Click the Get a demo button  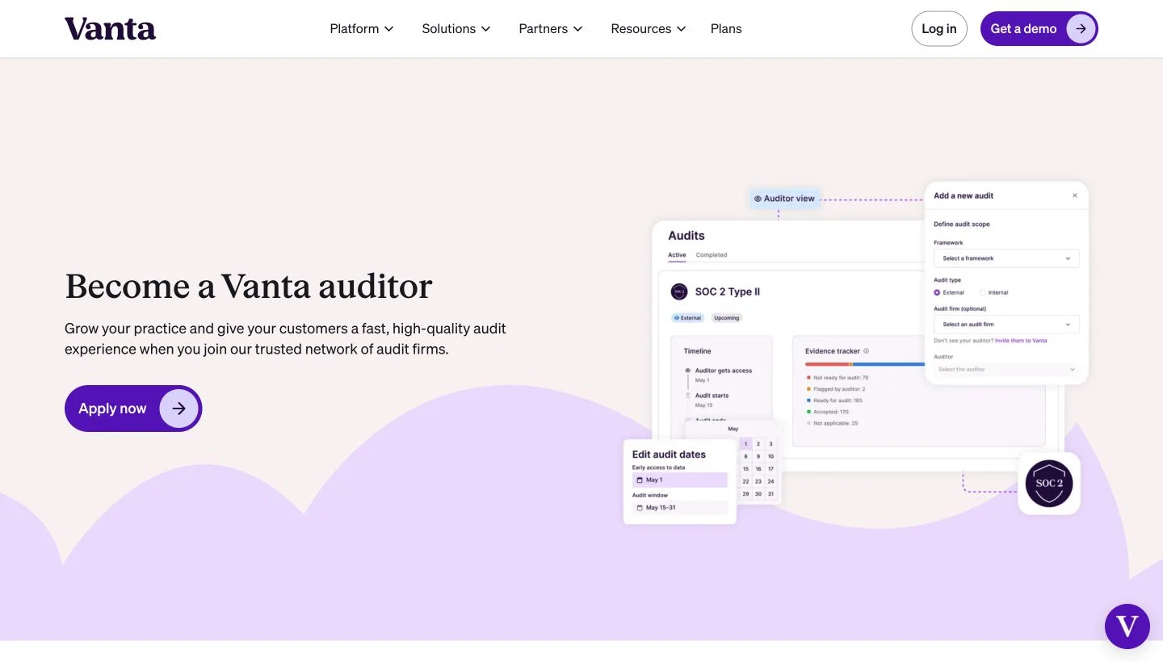(1039, 29)
